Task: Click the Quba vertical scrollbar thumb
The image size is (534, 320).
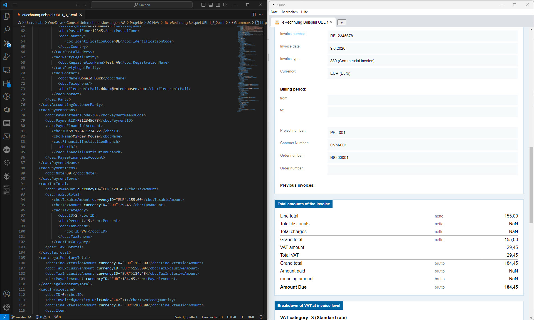Action: click(531, 185)
